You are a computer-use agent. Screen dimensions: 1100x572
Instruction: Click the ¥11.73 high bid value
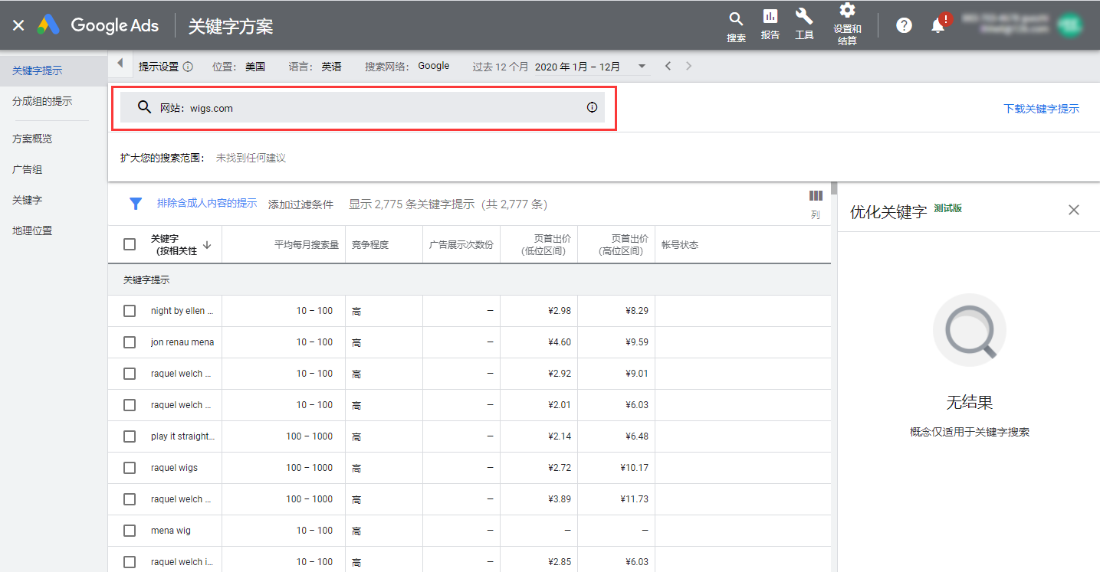[635, 499]
